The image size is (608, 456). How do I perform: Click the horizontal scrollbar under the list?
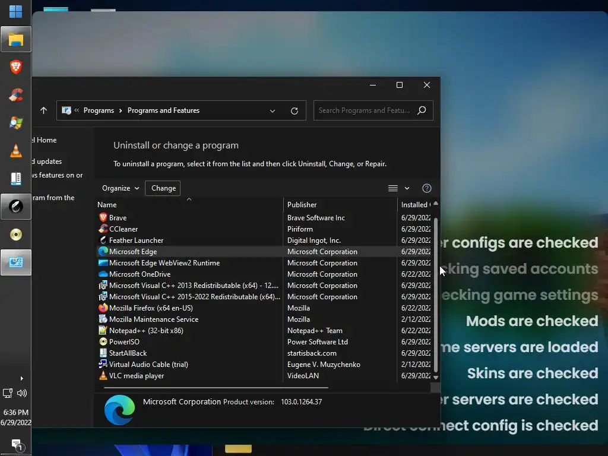point(216,387)
